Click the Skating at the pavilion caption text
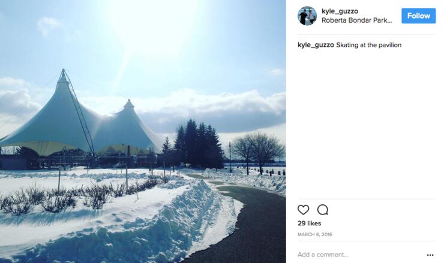Image resolution: width=444 pixels, height=263 pixels. [x=368, y=45]
